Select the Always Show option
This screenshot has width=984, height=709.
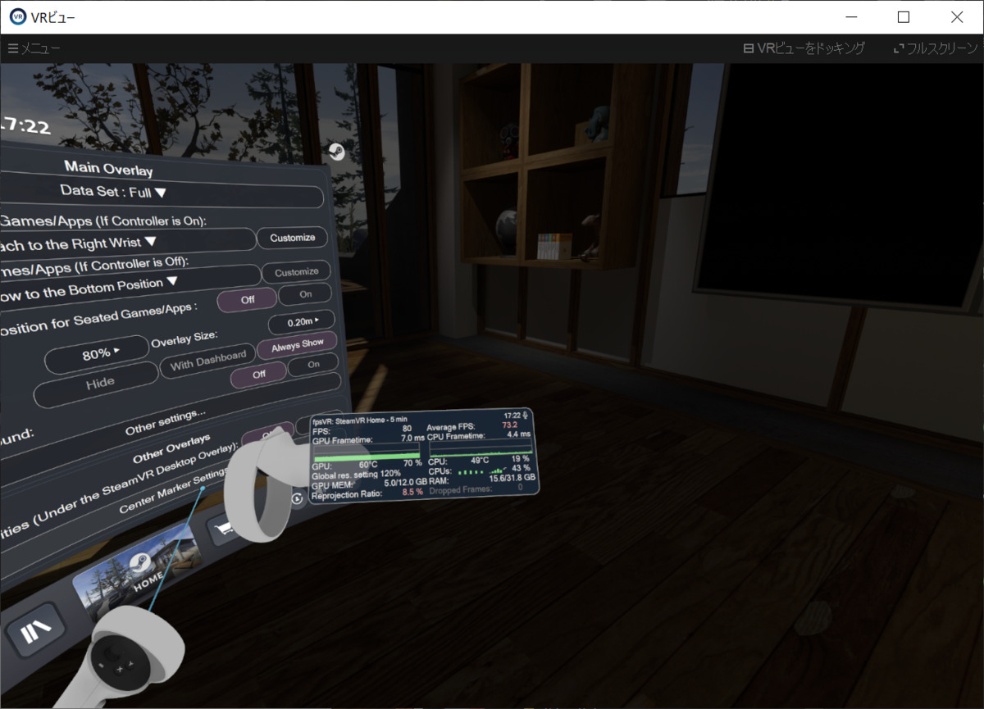pos(298,346)
